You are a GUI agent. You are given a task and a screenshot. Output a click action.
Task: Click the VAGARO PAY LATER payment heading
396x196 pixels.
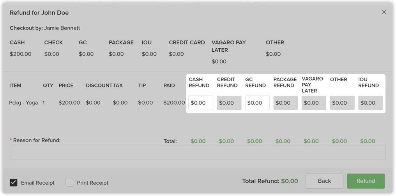point(228,46)
